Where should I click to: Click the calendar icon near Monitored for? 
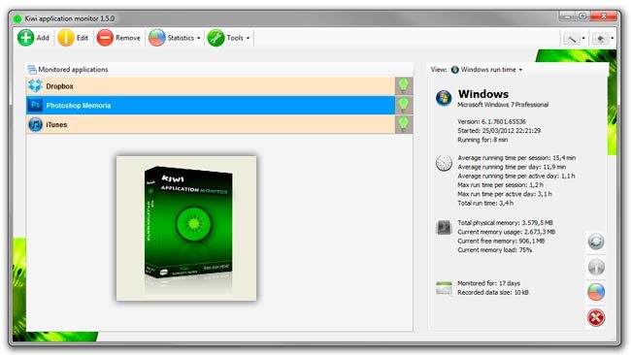(x=444, y=288)
